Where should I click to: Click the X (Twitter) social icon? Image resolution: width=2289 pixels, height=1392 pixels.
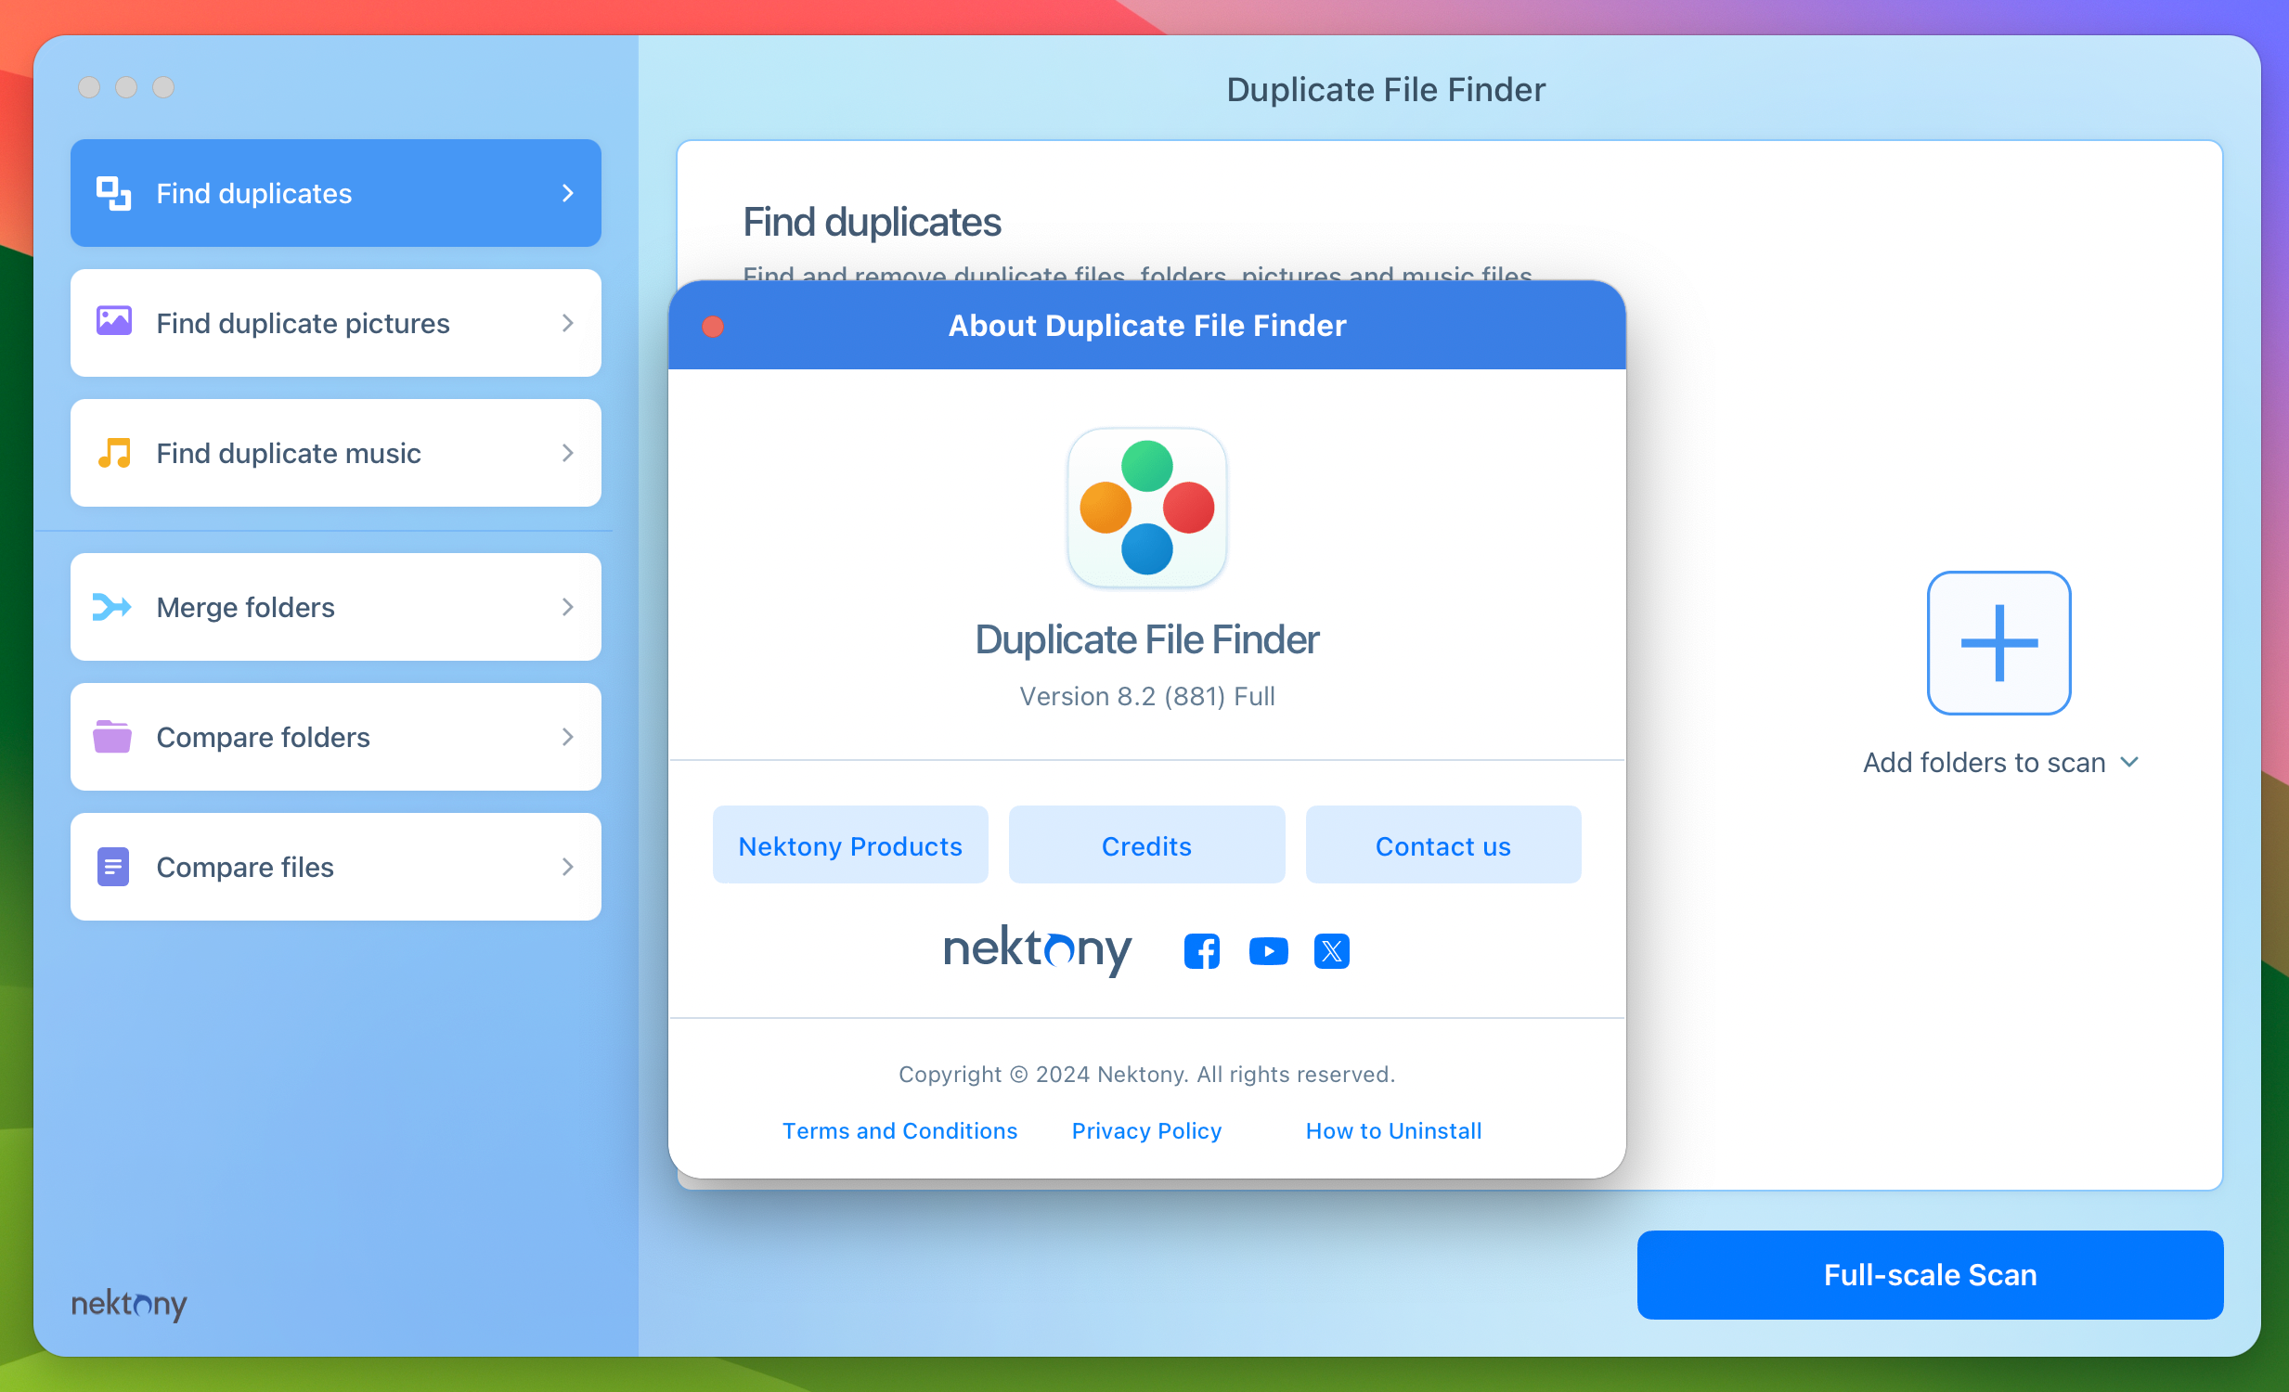point(1333,951)
